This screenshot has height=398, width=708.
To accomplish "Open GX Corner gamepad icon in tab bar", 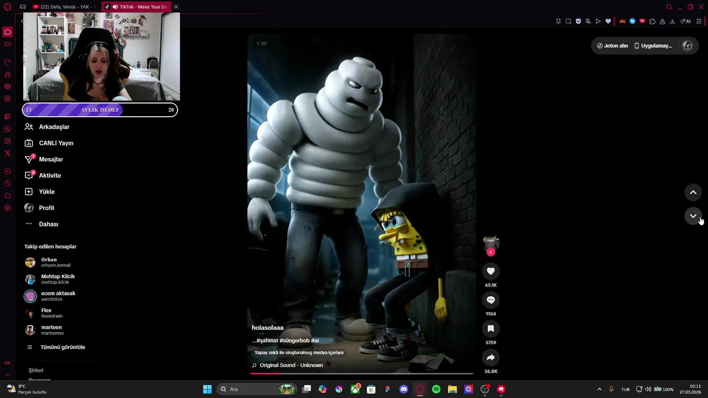I will pos(23,7).
